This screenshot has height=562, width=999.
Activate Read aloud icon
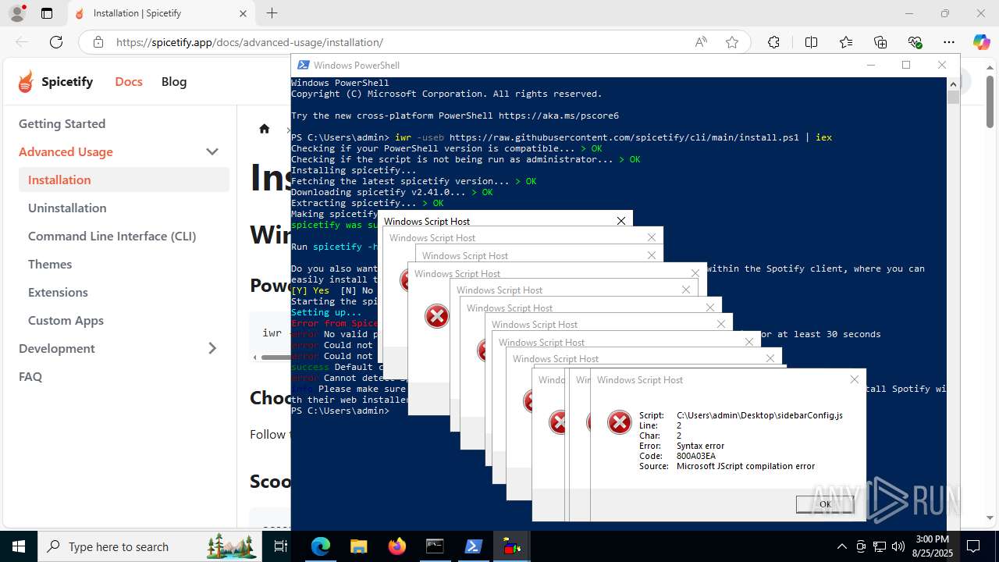701,42
